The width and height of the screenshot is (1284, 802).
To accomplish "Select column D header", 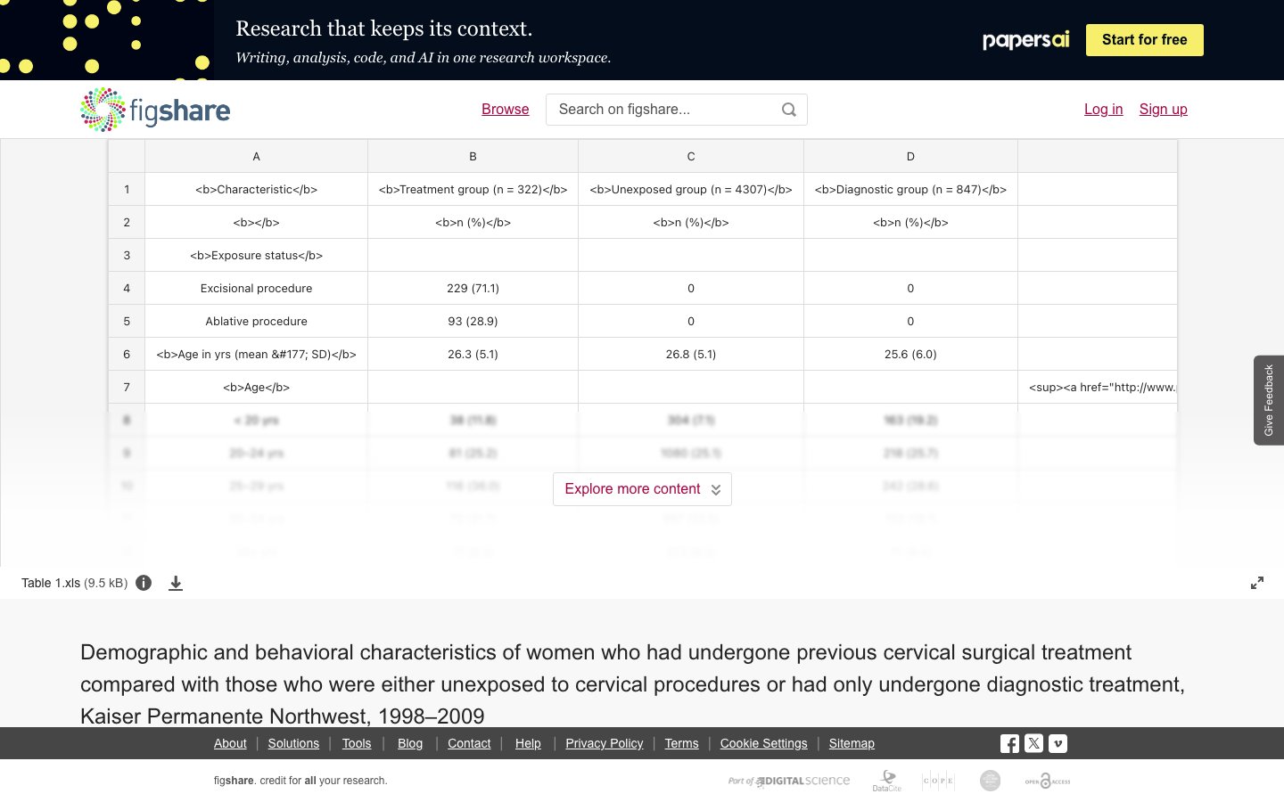I will tap(910, 156).
